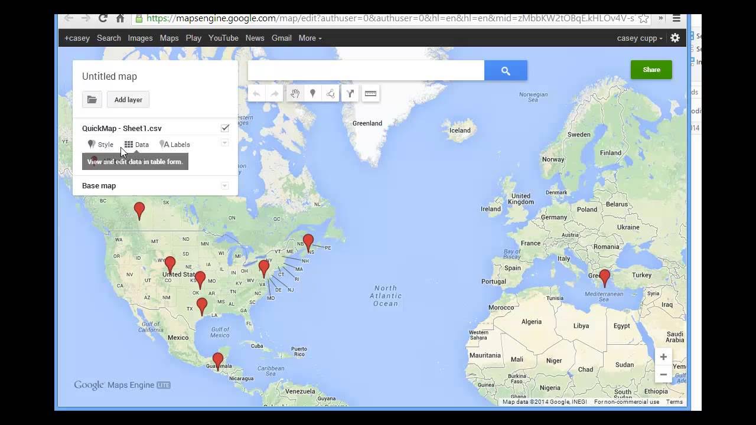Open the More dropdown in Google bar

(310, 38)
